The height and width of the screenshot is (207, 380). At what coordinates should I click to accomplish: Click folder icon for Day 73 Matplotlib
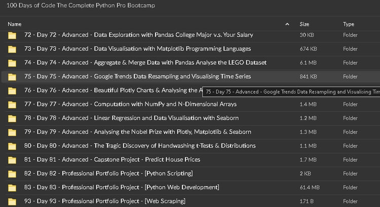click(12, 49)
